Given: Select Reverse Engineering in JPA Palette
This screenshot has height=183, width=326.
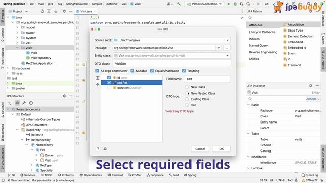Looking at the screenshot, I should [263, 52].
